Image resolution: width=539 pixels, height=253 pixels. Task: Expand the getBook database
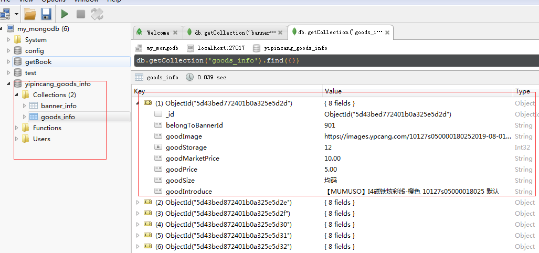[x=9, y=62]
